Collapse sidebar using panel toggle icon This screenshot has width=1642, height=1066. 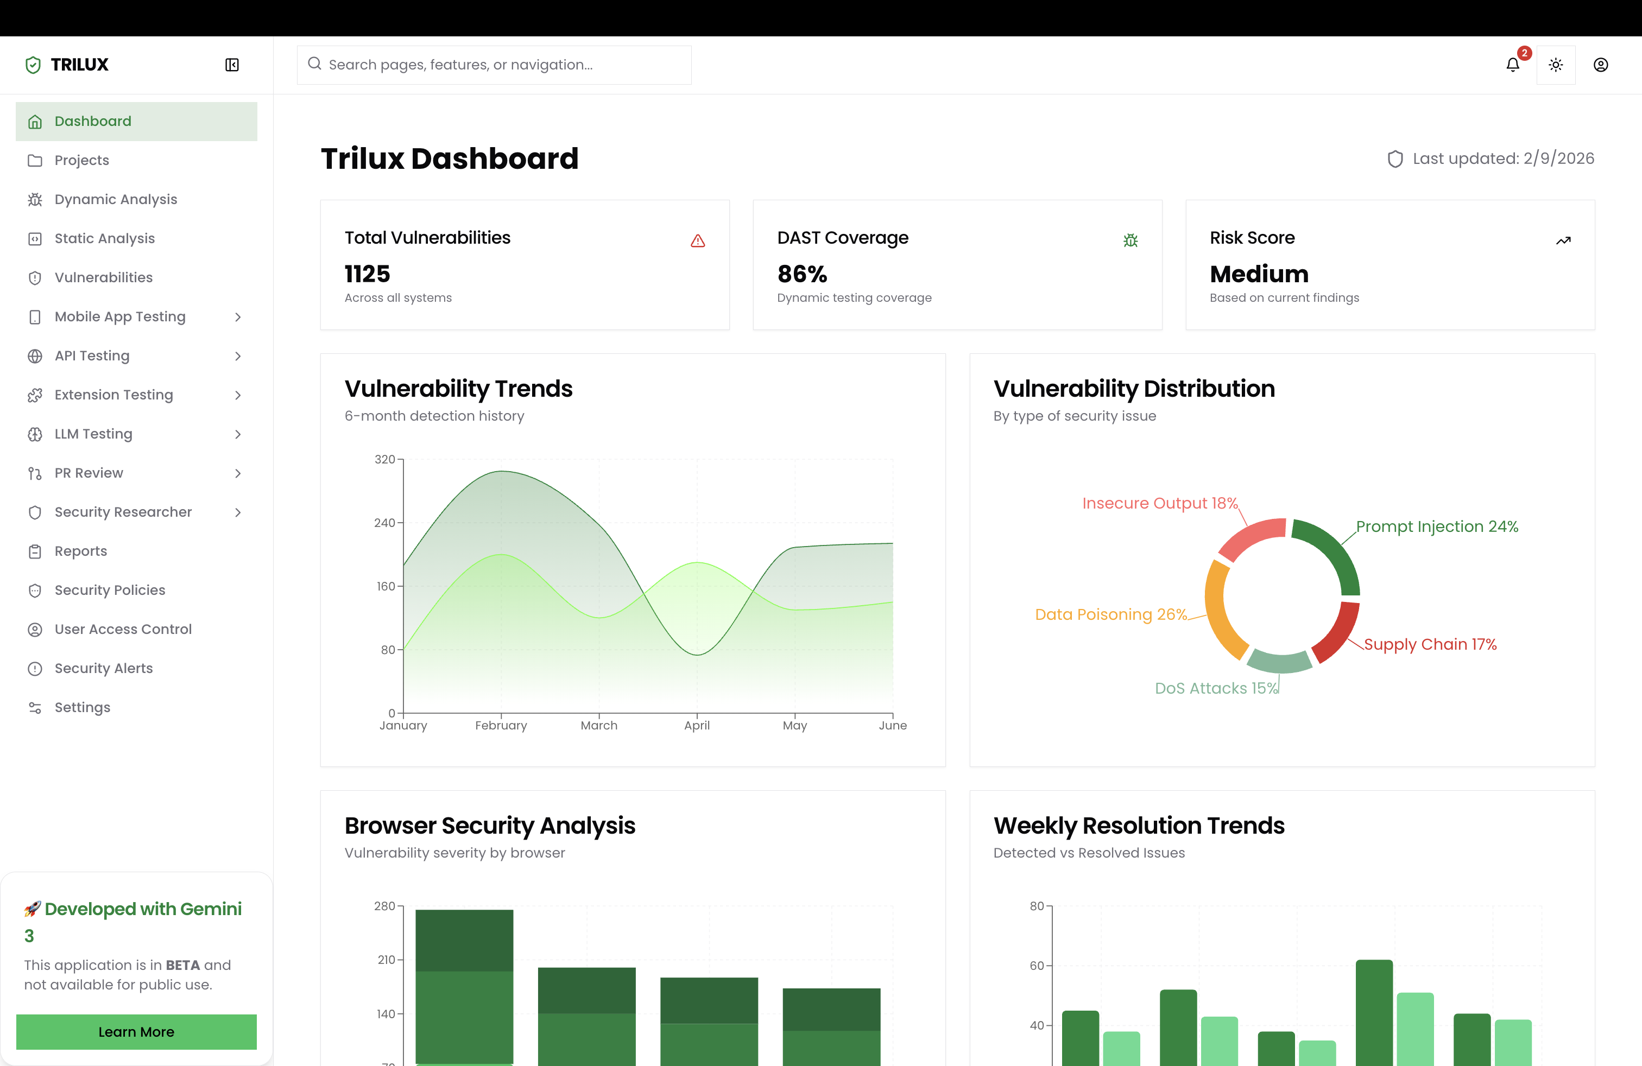(232, 65)
